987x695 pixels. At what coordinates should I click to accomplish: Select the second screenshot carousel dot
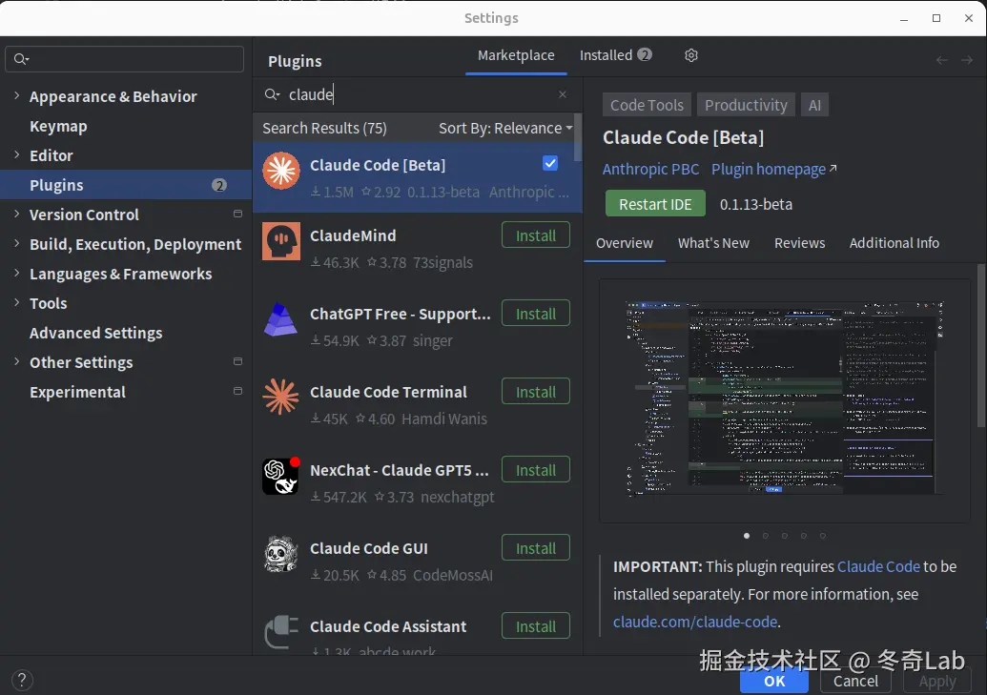(766, 536)
